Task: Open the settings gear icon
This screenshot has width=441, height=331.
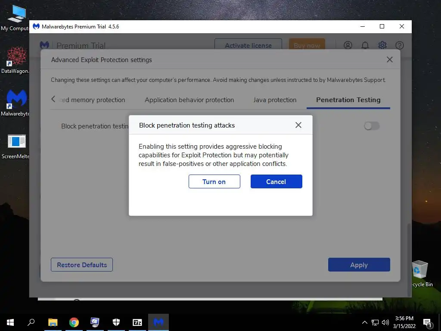Action: [x=382, y=45]
